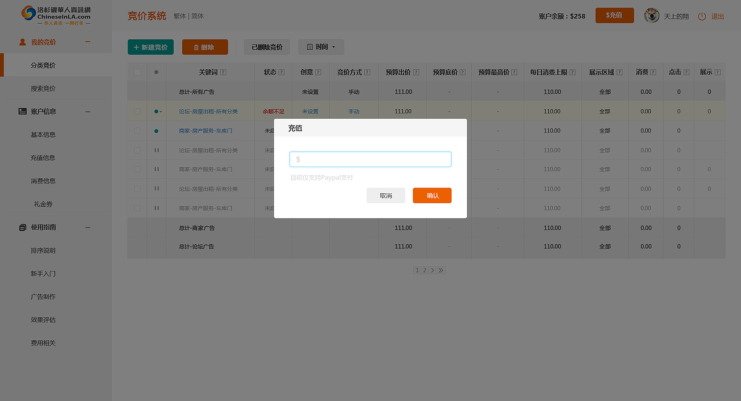Collapse the 使用指南 sidebar section
741x401 pixels.
click(87, 227)
